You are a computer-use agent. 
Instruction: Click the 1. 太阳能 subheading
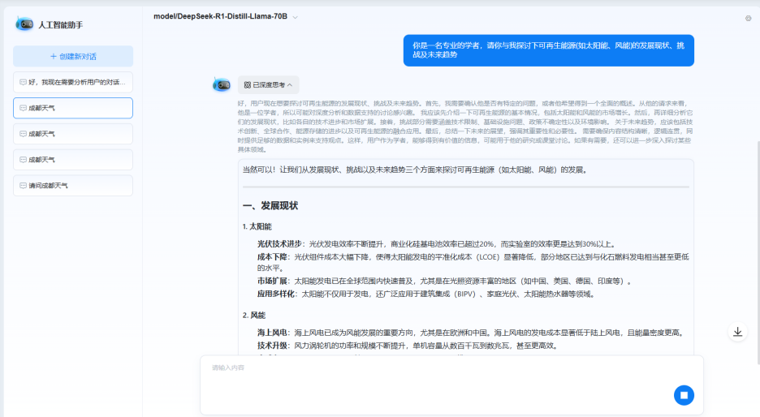pos(257,226)
